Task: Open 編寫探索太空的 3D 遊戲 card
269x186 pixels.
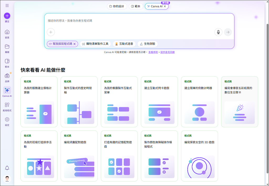Action: pos(200,156)
